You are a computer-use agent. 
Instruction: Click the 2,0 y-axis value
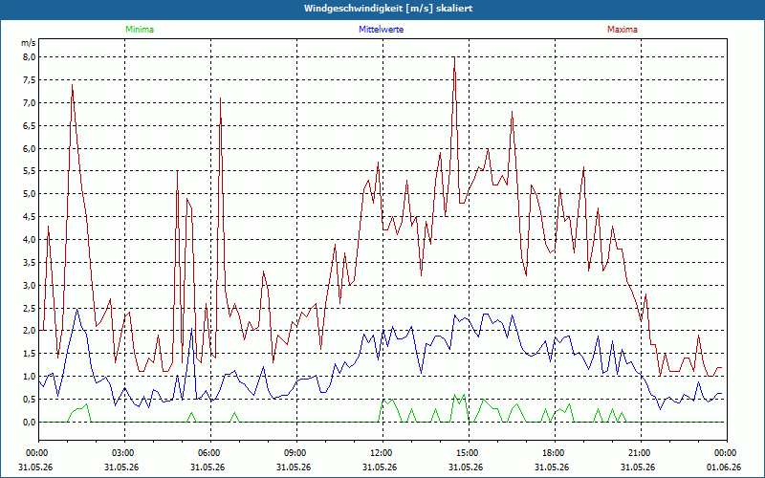pyautogui.click(x=29, y=331)
